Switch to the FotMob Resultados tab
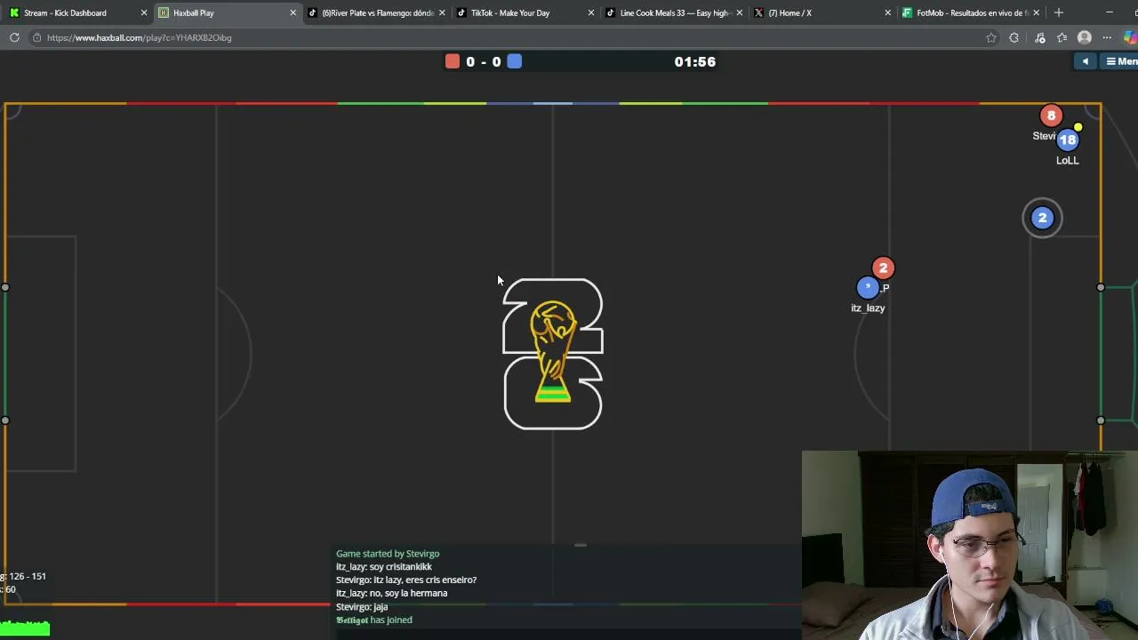This screenshot has height=640, width=1138. point(969,12)
